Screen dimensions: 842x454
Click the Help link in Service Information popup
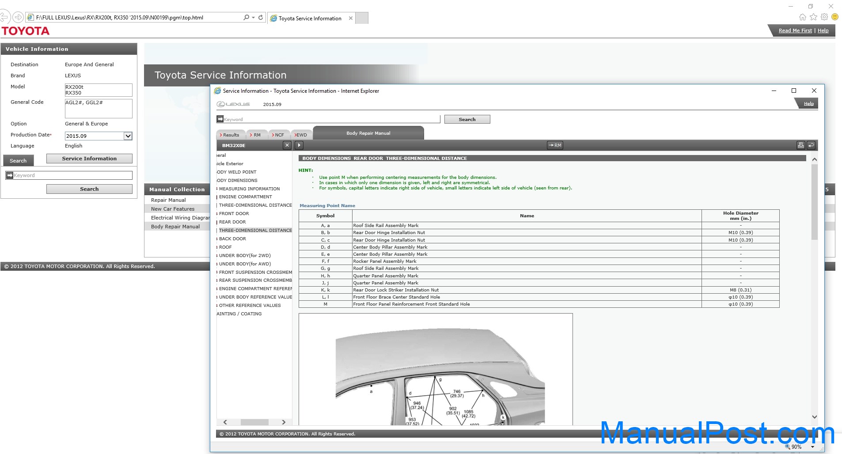808,104
